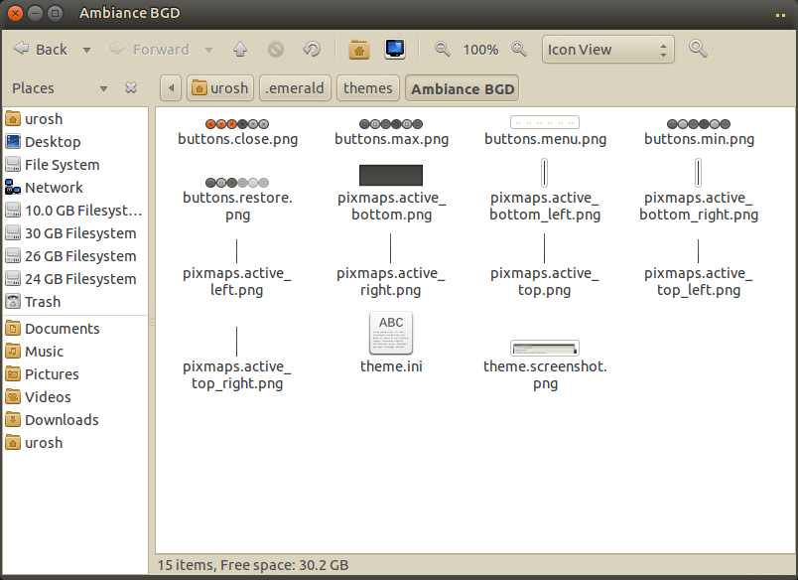This screenshot has height=580, width=798.
Task: Click the Ambiance BGD path button
Action: [x=463, y=88]
